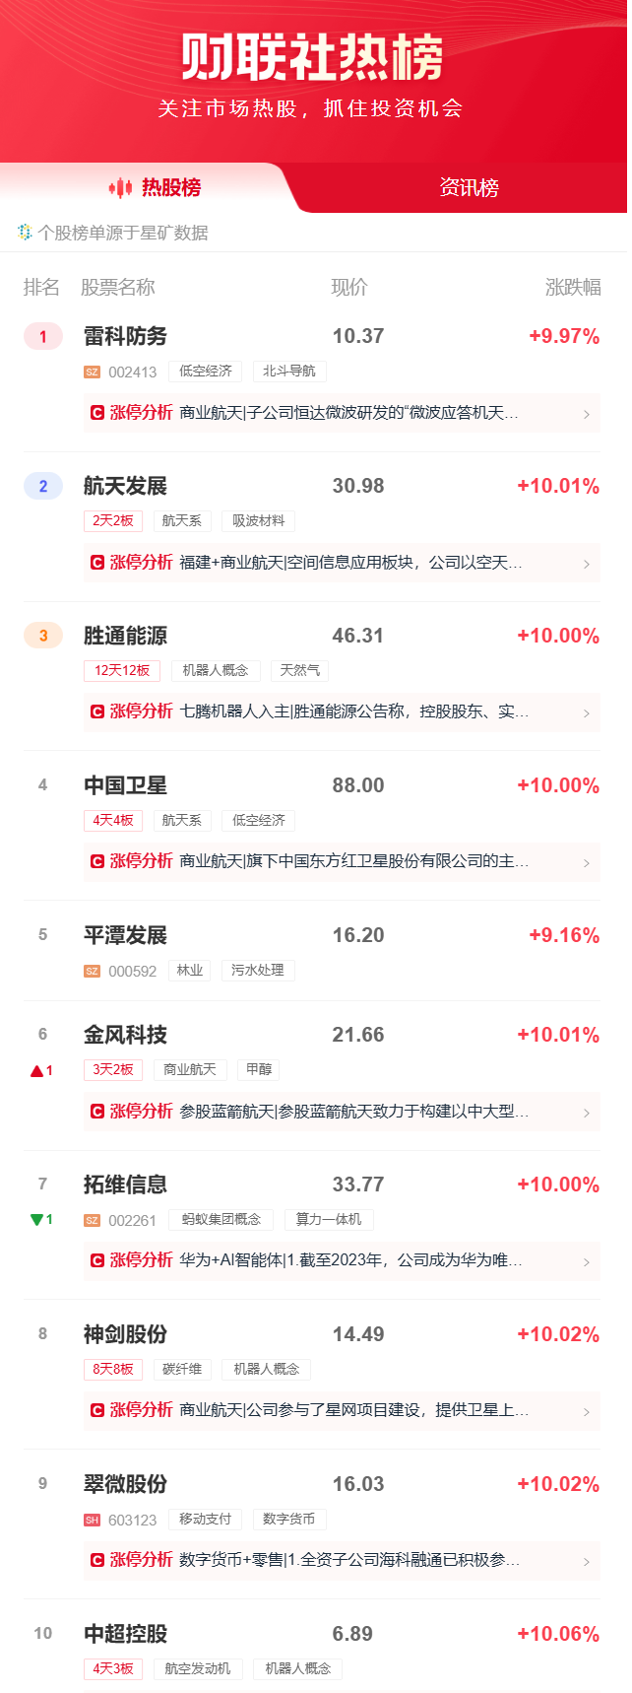Click the 数字货币 tag under 翠微股份
Screen dimensions: 632x1693
[x=289, y=1520]
